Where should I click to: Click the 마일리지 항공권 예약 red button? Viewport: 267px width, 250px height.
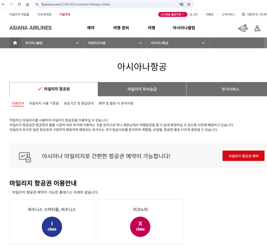[243, 156]
